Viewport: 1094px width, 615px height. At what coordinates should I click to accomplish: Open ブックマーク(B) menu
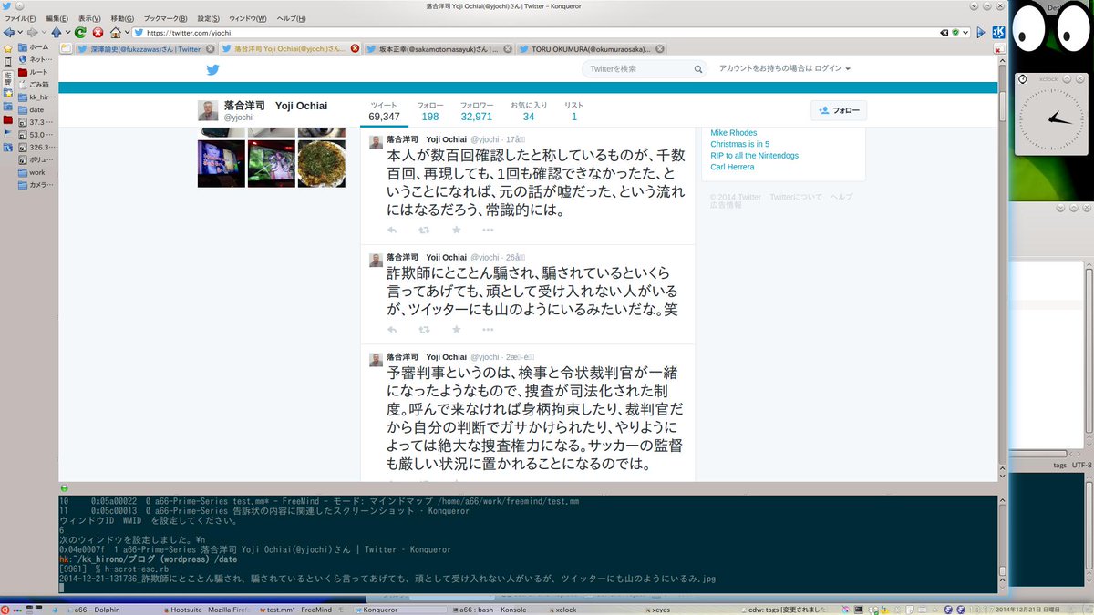click(x=166, y=18)
